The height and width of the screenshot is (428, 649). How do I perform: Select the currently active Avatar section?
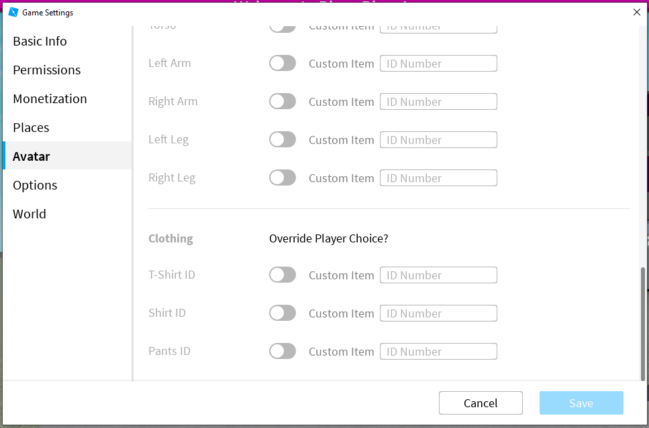[x=32, y=155]
